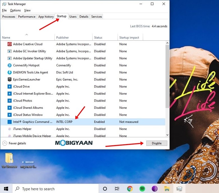This screenshot has width=219, height=193.
Task: Open Spotify from the taskbar
Action: [142, 189]
